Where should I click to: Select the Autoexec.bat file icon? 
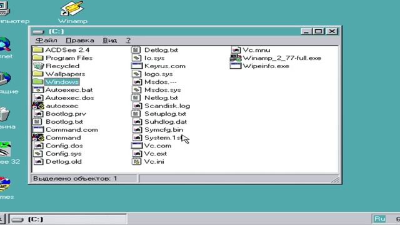point(38,90)
